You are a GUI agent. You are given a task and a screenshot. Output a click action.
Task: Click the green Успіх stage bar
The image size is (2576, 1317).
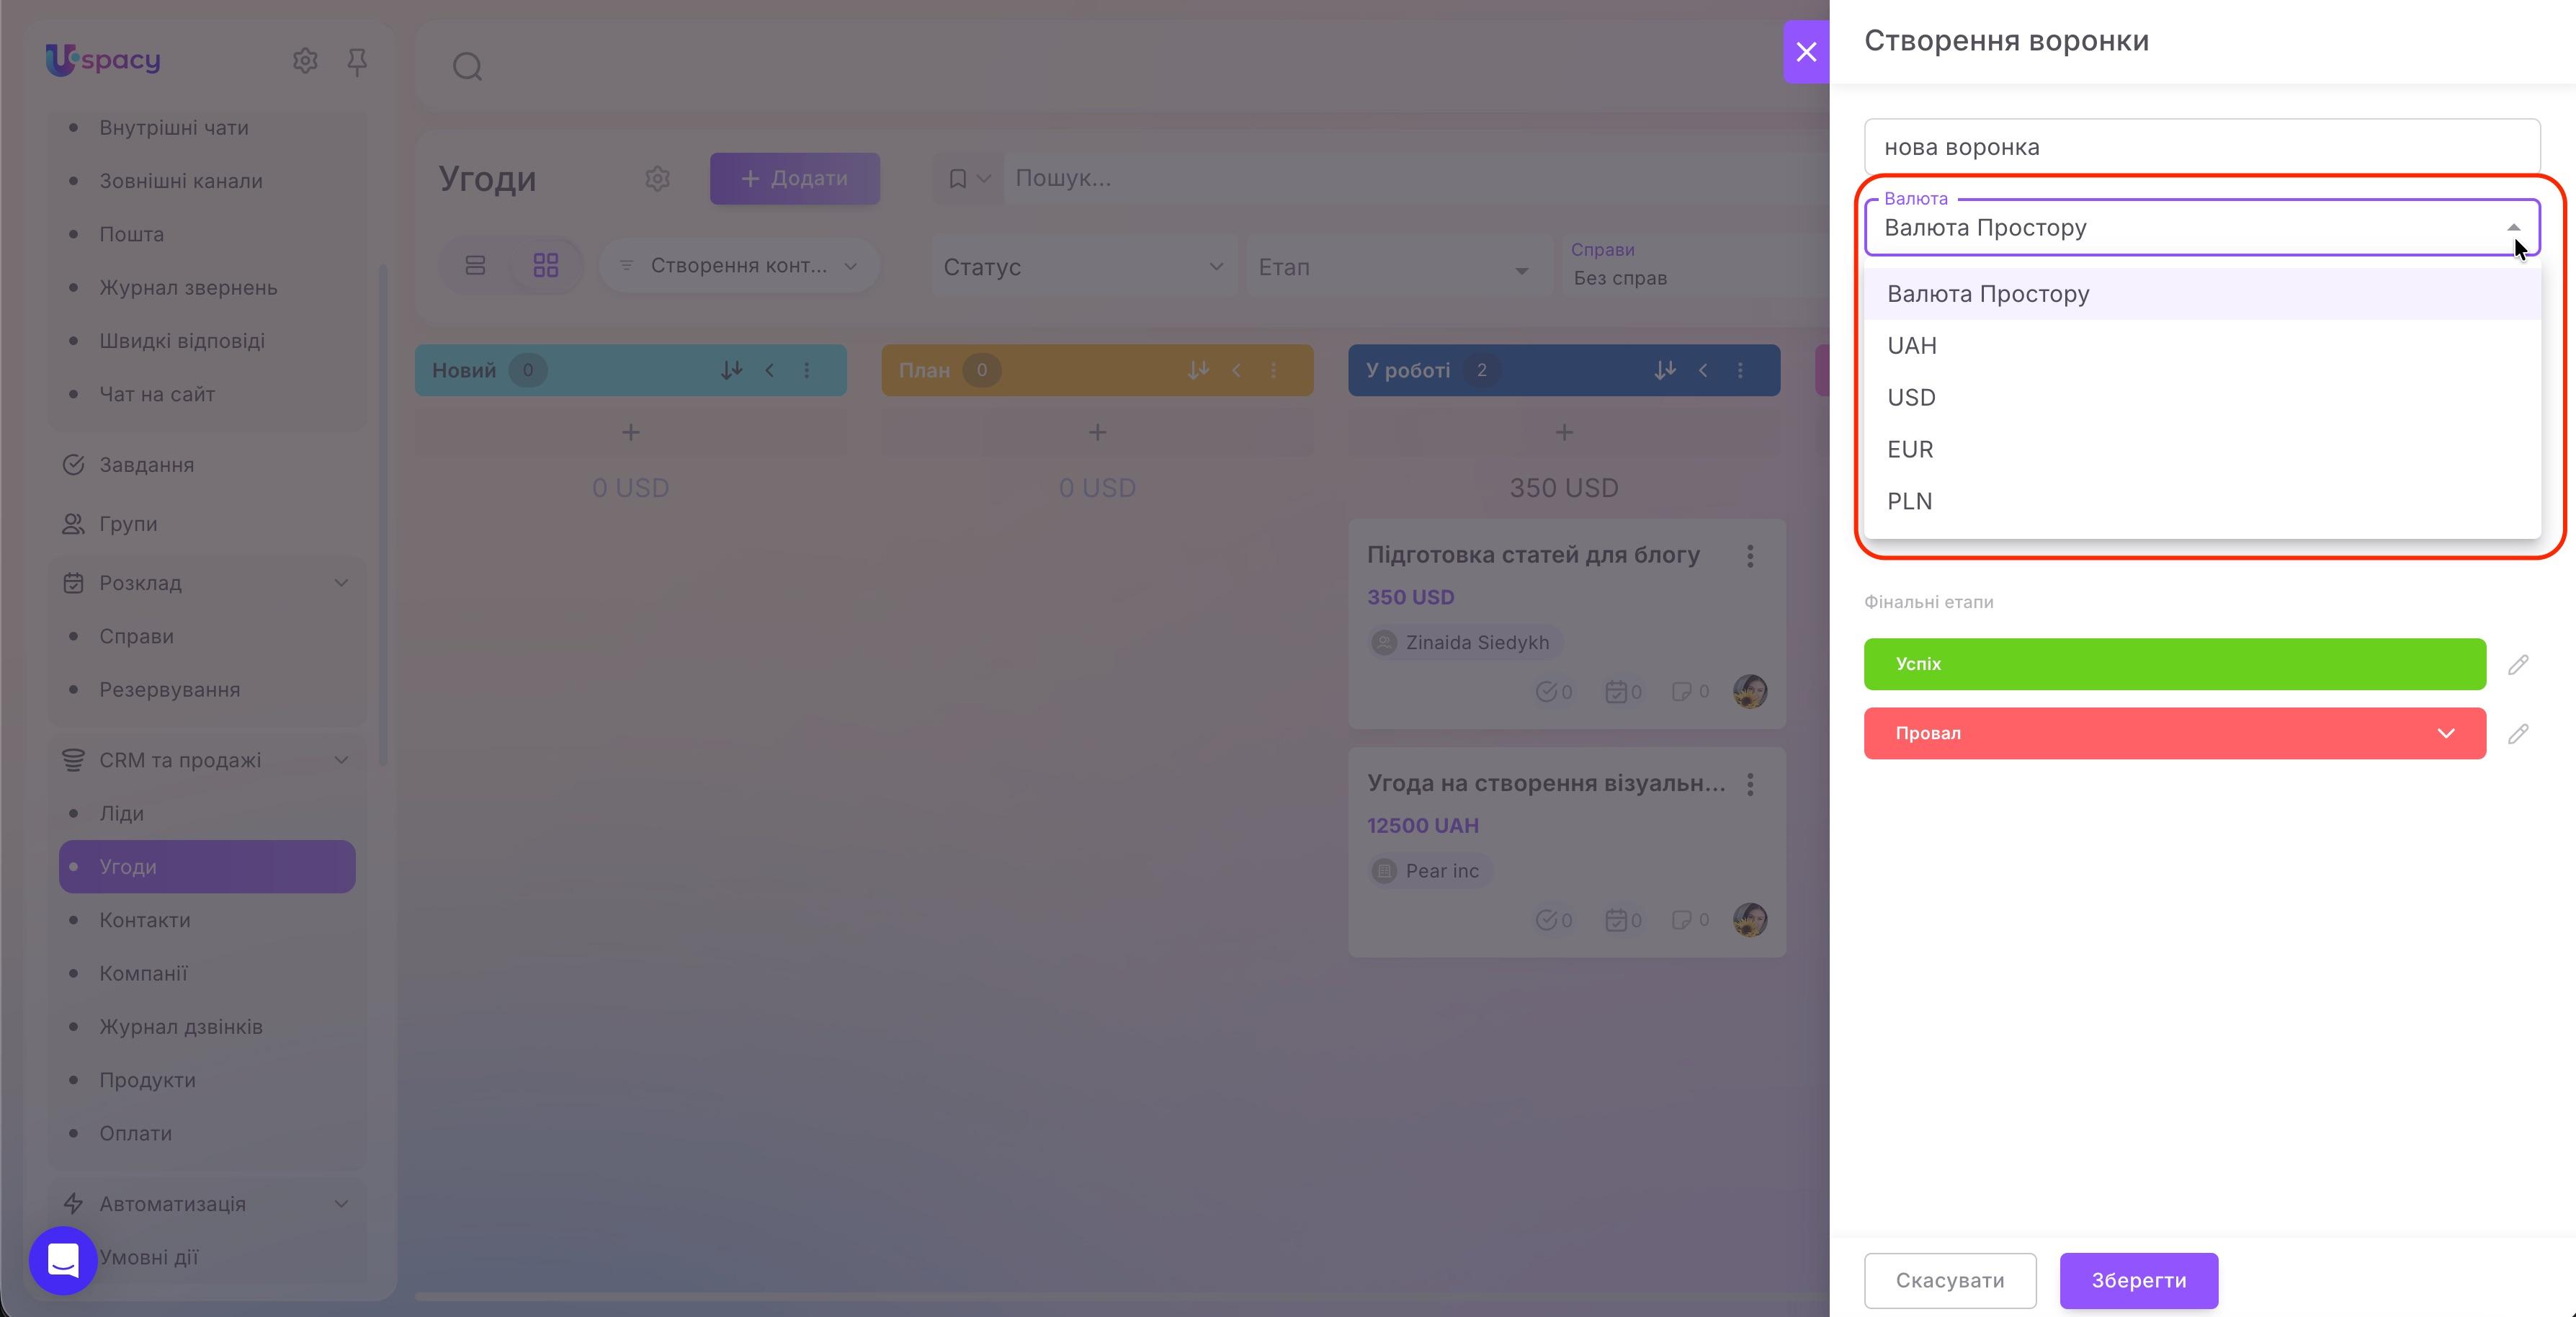[x=2174, y=664]
